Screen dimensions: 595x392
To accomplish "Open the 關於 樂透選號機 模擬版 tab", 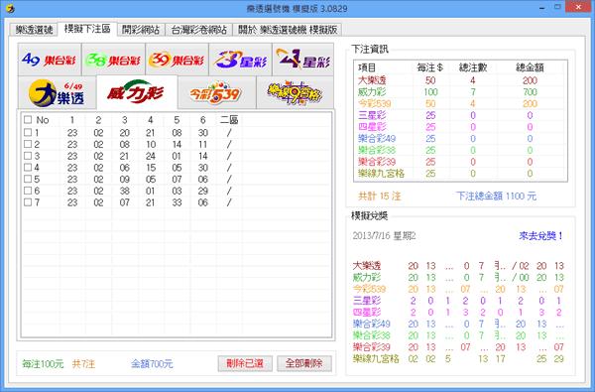I will pyautogui.click(x=288, y=30).
